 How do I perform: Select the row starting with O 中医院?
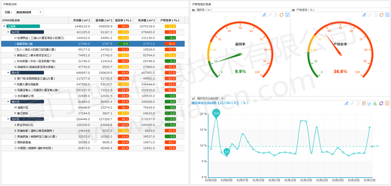(x=93, y=148)
